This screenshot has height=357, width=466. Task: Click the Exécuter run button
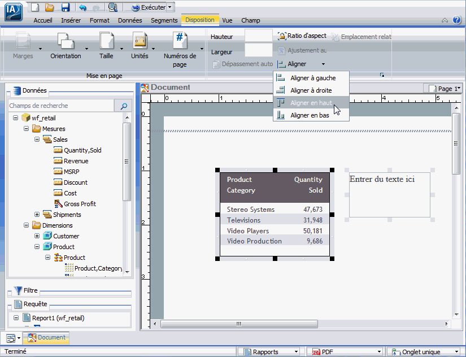click(149, 7)
